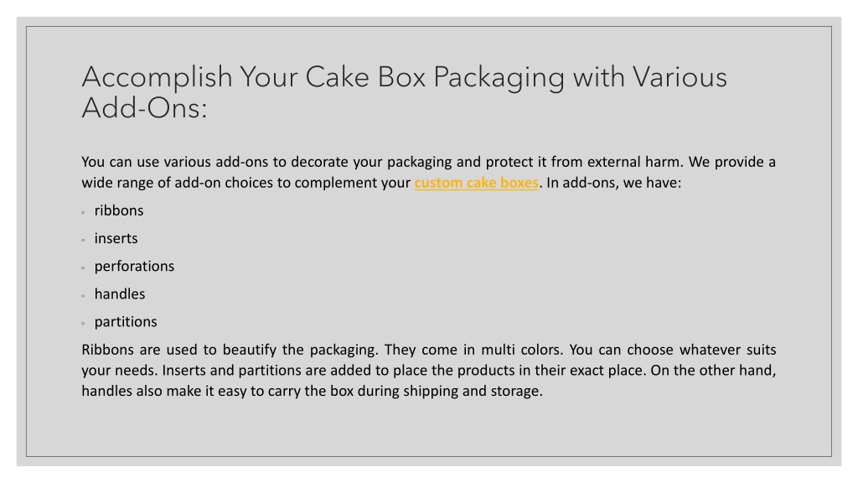Select the partitions bullet item
The image size is (858, 483).
coord(126,322)
